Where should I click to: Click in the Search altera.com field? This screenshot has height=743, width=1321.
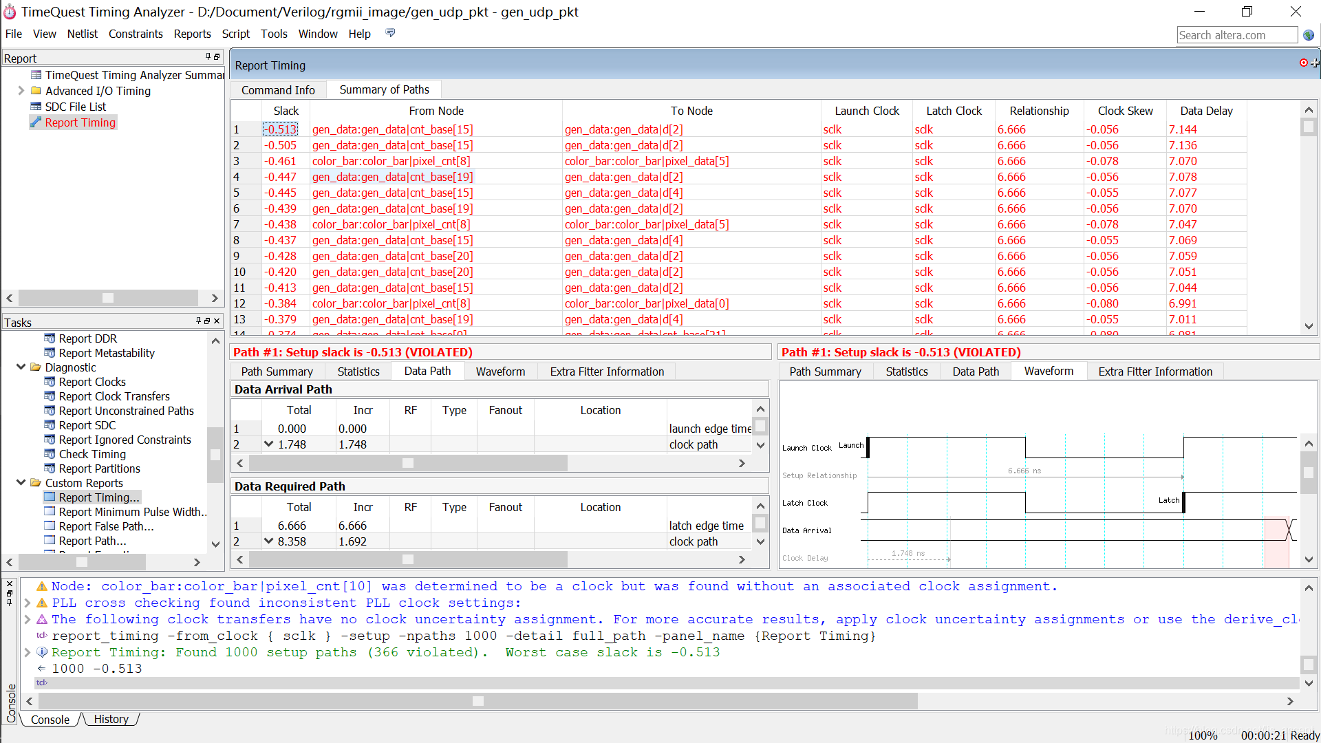pyautogui.click(x=1237, y=35)
